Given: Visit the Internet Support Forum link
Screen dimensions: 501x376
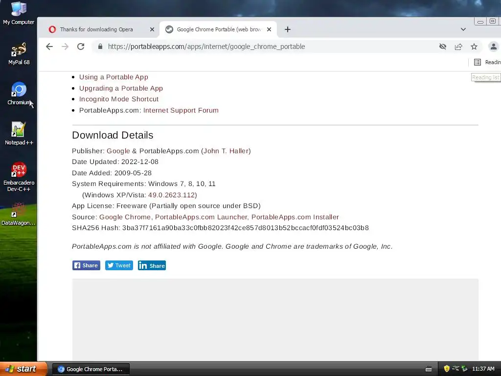Looking at the screenshot, I should [181, 110].
